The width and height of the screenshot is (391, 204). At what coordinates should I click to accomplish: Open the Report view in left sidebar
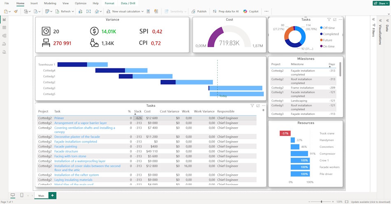coord(4,19)
